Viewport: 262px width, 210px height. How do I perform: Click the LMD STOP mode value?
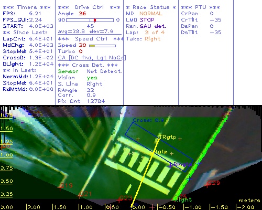[x=147, y=20]
